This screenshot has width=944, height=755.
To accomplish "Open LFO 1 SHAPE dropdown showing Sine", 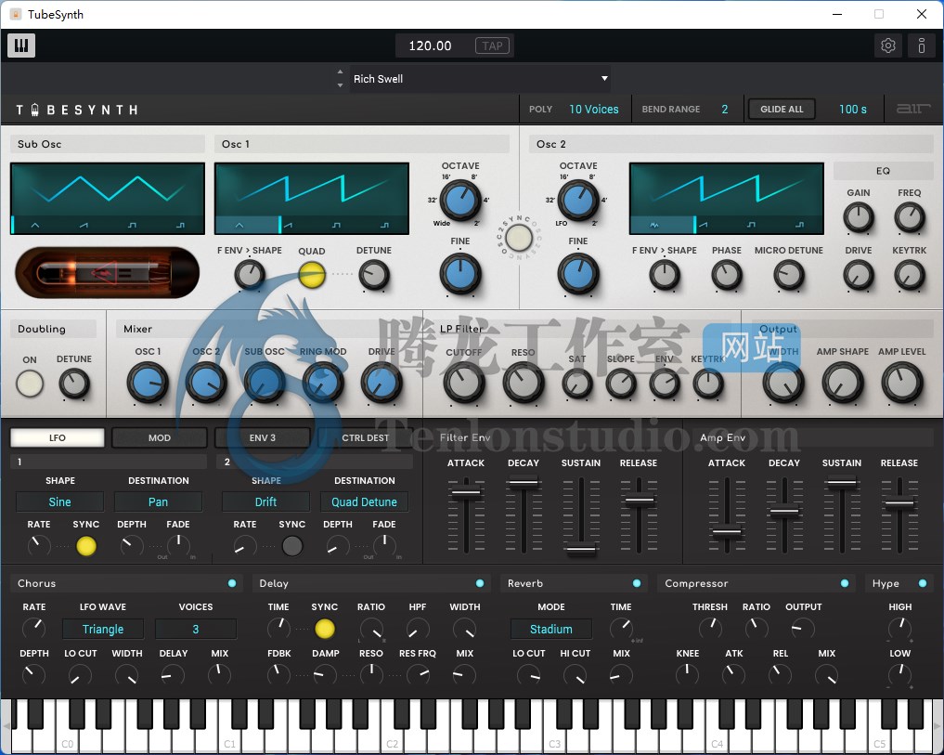I will [59, 501].
